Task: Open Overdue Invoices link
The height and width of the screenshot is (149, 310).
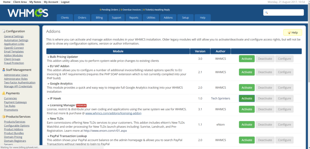Action: coord(131,10)
